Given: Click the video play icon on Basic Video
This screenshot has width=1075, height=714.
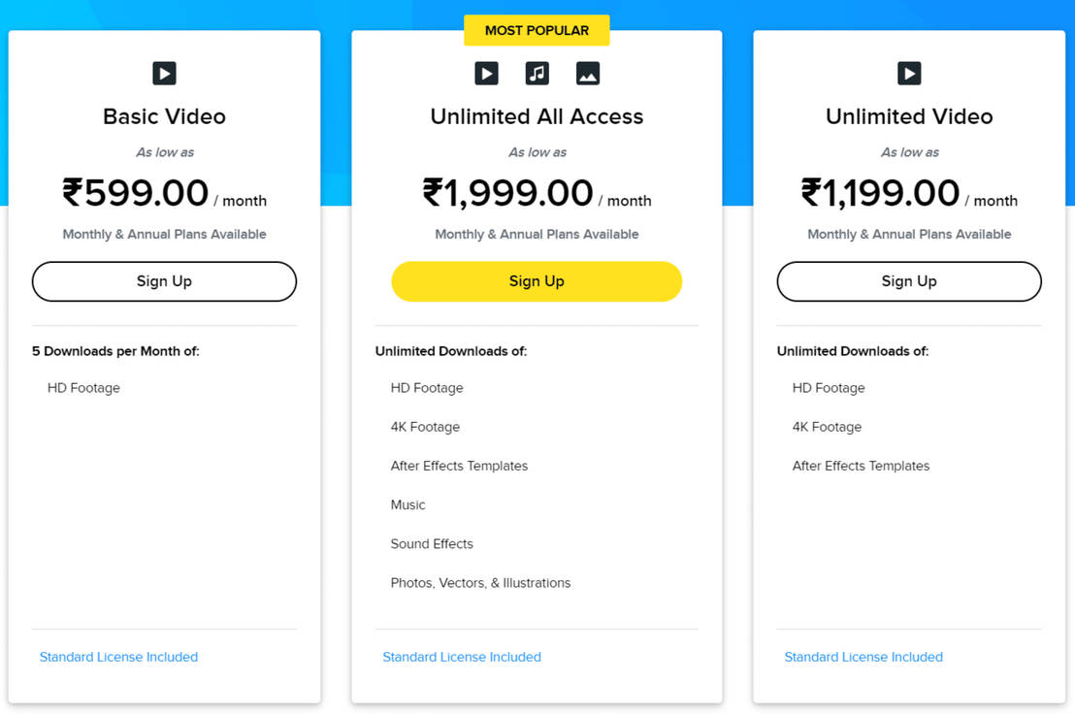Looking at the screenshot, I should [164, 73].
